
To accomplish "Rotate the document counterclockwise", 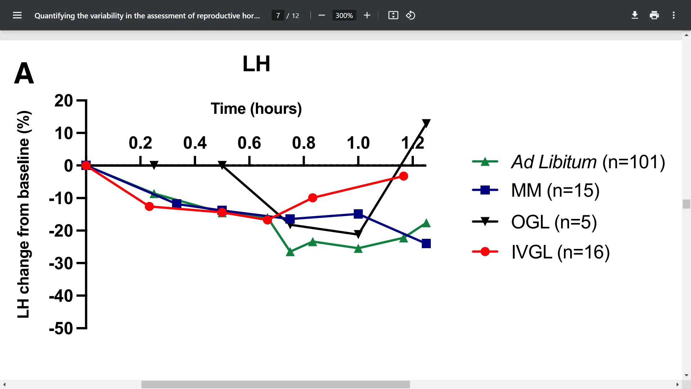I will click(411, 15).
